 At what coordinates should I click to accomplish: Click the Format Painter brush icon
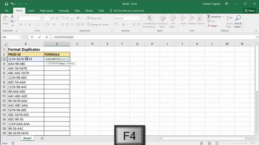[13, 26]
